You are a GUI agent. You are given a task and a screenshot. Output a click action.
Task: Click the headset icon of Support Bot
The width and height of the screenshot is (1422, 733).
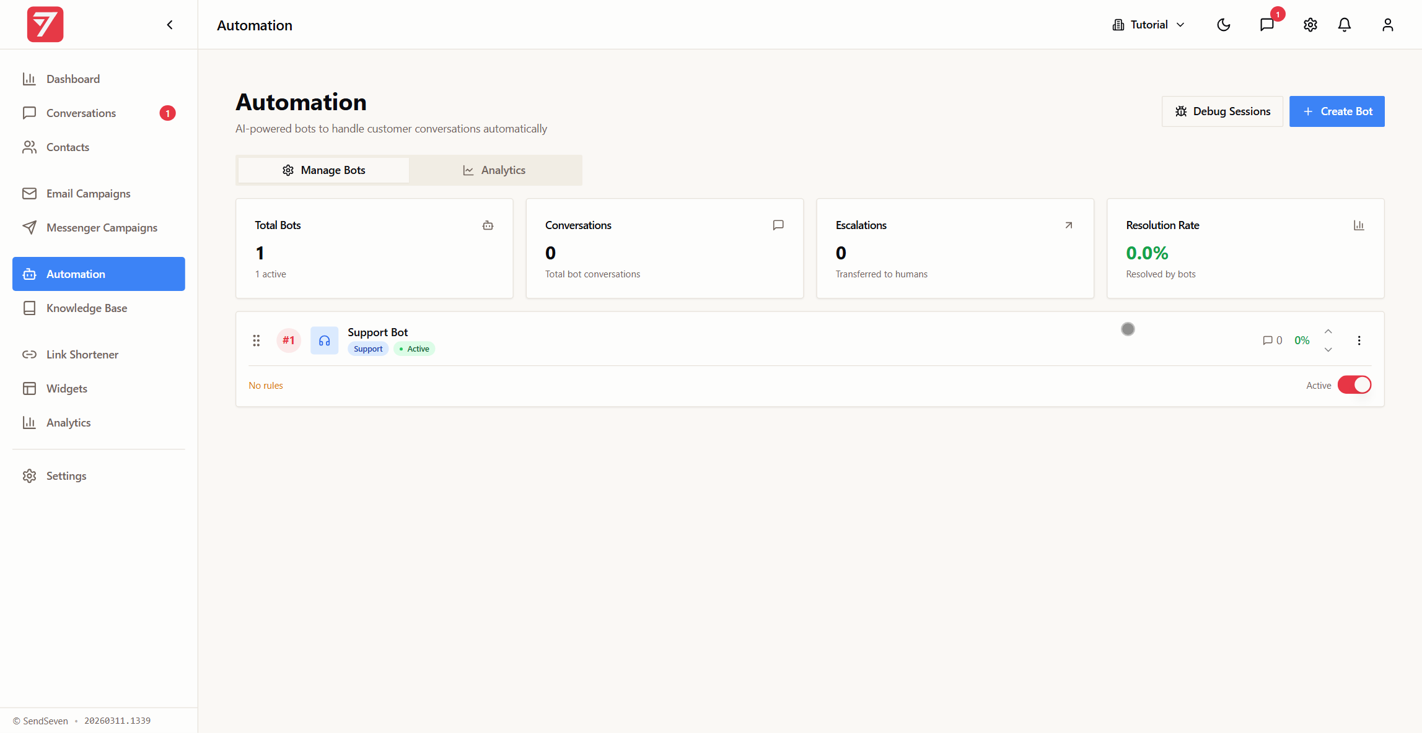(x=325, y=340)
